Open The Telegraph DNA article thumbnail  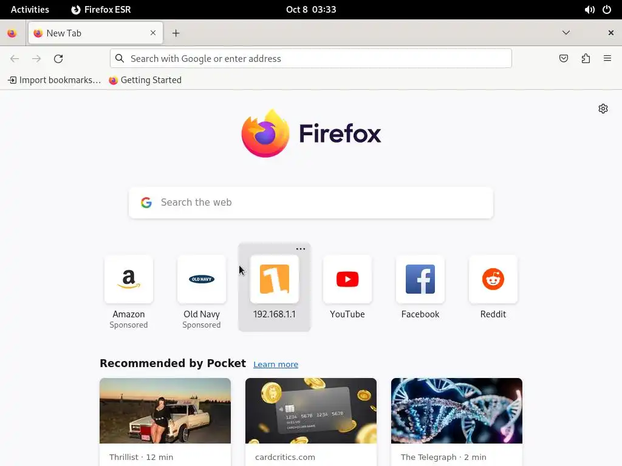tap(457, 411)
